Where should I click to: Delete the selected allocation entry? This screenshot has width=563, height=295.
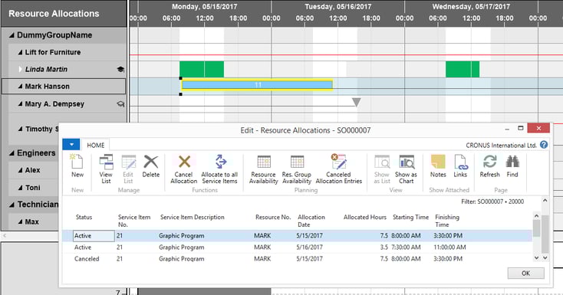pos(151,166)
